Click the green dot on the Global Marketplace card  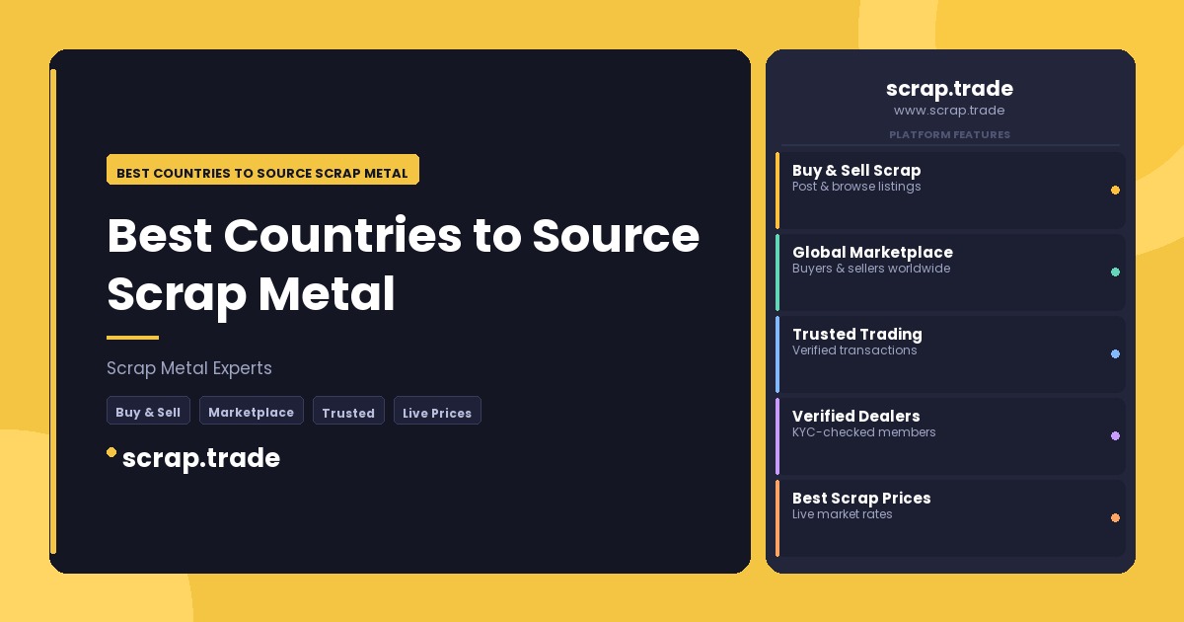(1115, 272)
